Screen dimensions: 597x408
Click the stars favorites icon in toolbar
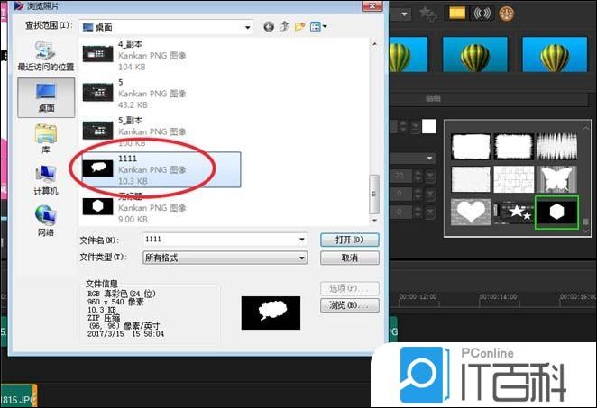pos(428,14)
